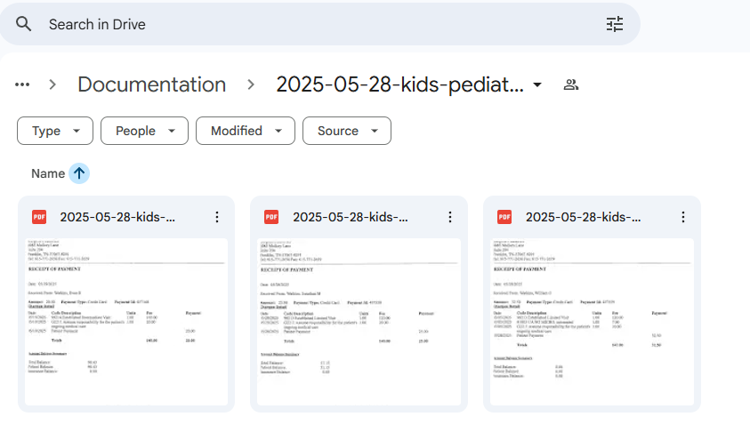Expand the People filter dropdown

(x=144, y=131)
